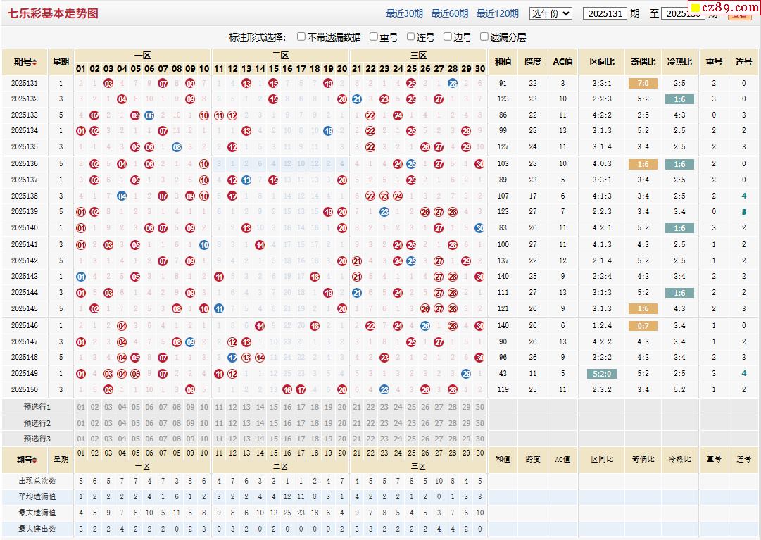Click the top 三区 zone header
Viewport: 761px width, 540px height.
[x=418, y=56]
